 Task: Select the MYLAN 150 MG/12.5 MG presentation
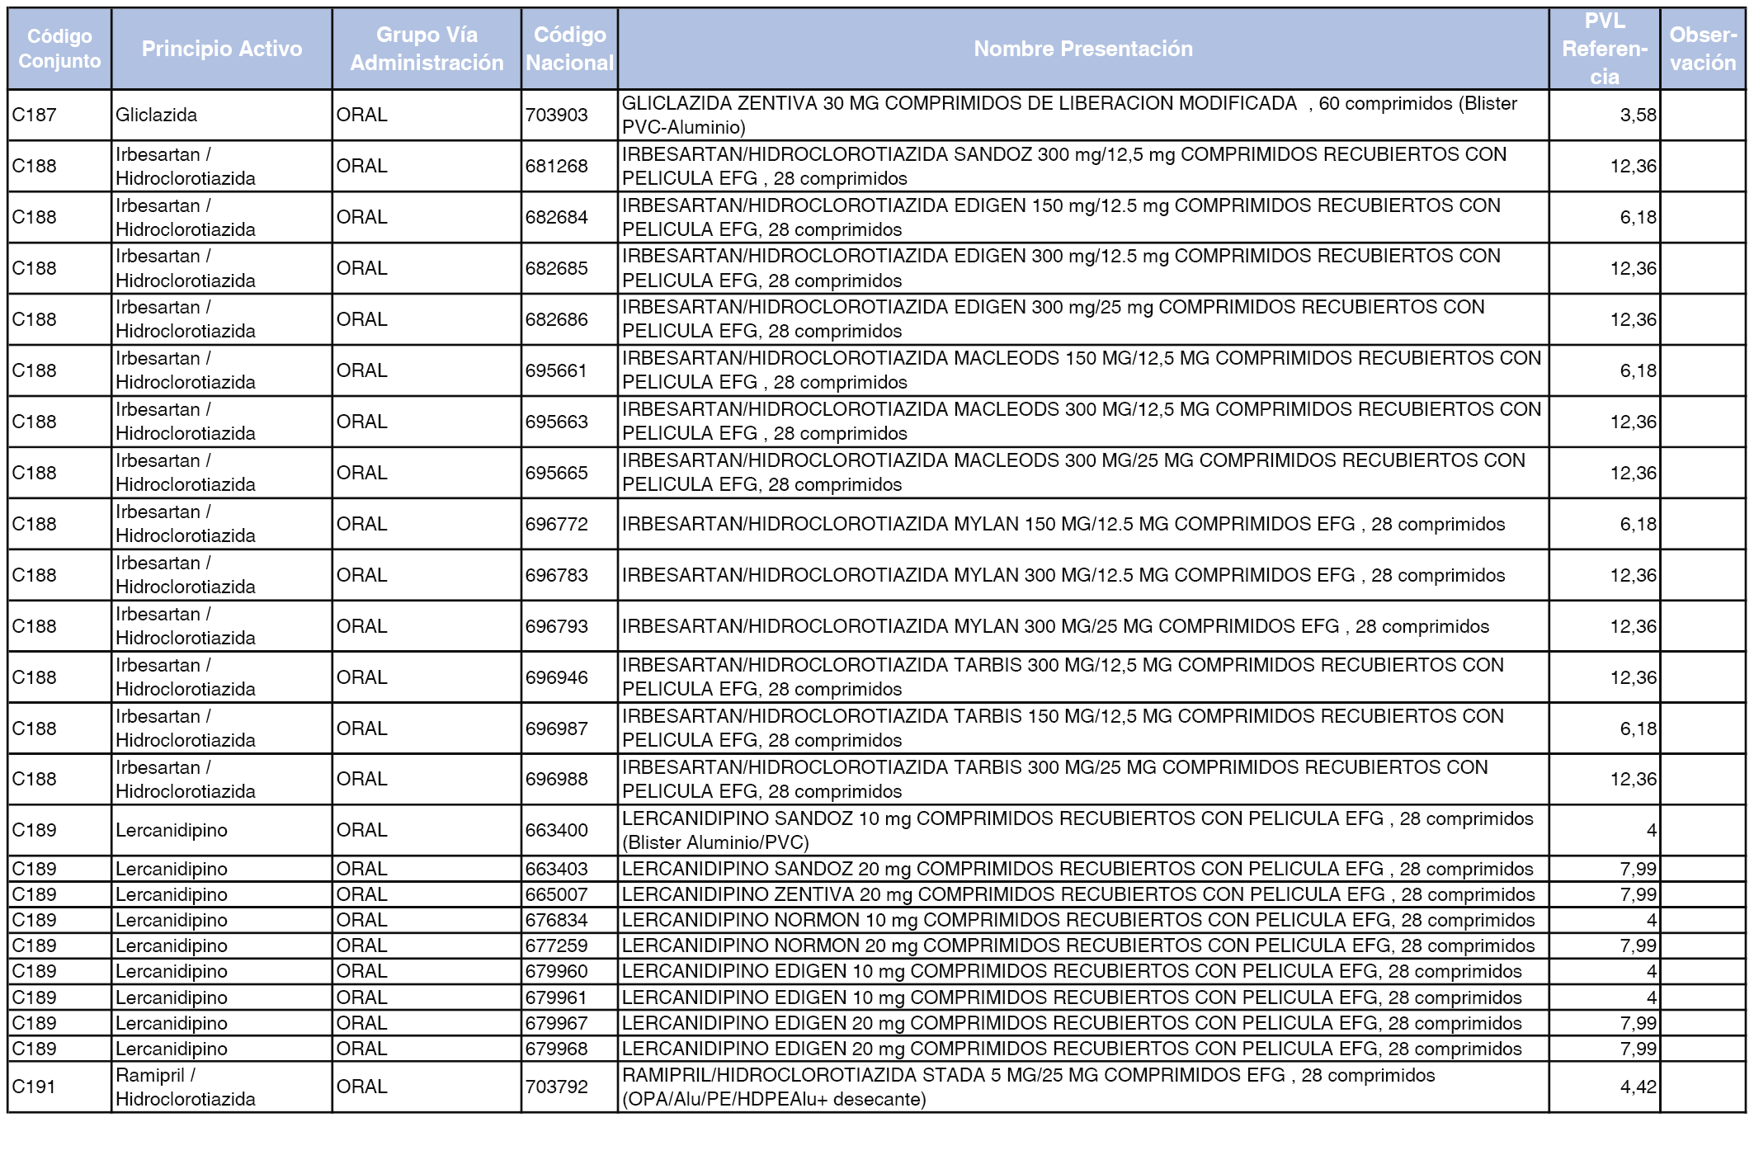point(1083,524)
